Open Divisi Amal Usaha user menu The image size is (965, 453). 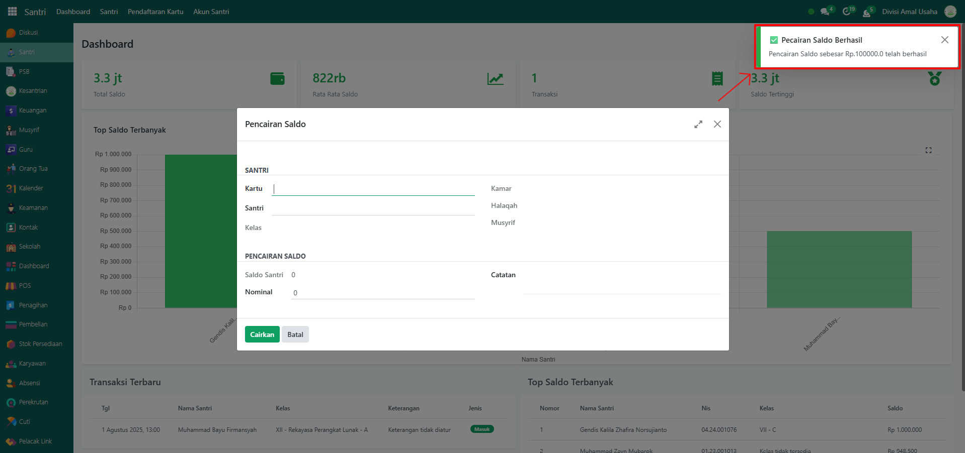pyautogui.click(x=909, y=12)
